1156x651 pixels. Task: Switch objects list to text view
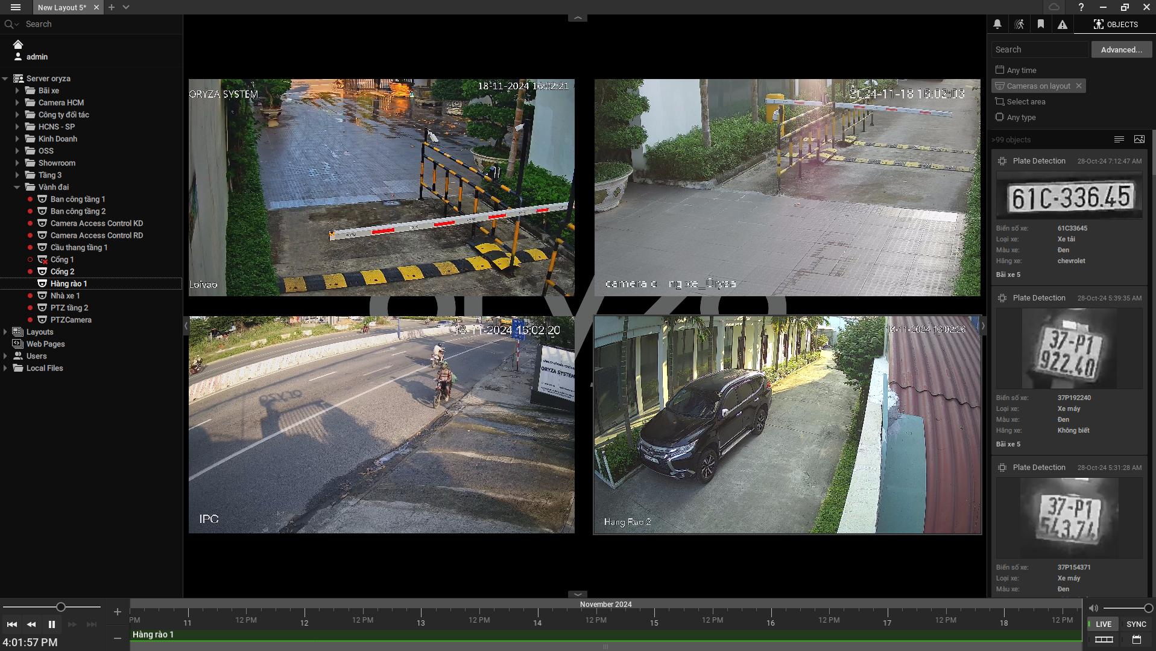tap(1119, 139)
